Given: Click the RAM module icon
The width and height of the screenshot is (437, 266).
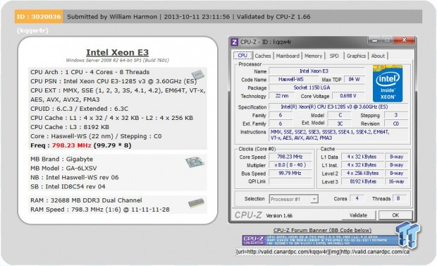Looking at the screenshot, I should coord(196,203).
